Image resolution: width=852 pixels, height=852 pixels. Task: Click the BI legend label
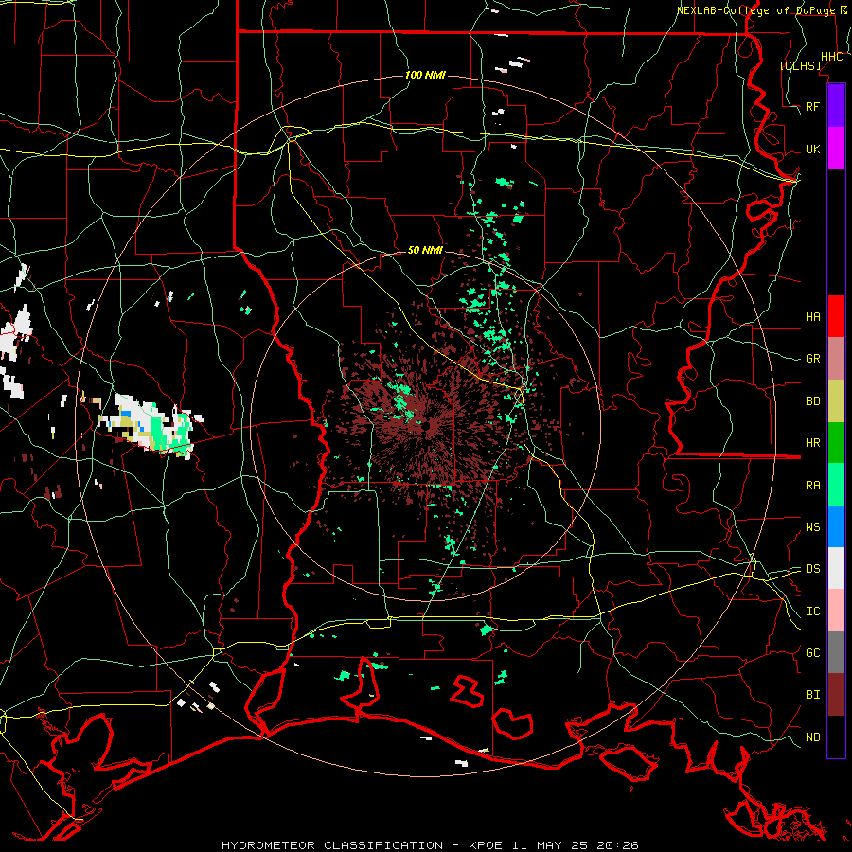pyautogui.click(x=812, y=695)
